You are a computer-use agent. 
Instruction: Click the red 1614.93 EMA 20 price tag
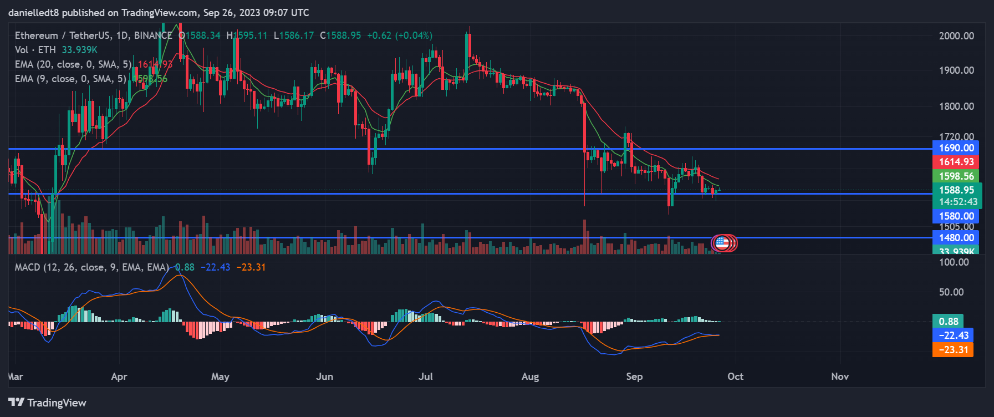(956, 162)
